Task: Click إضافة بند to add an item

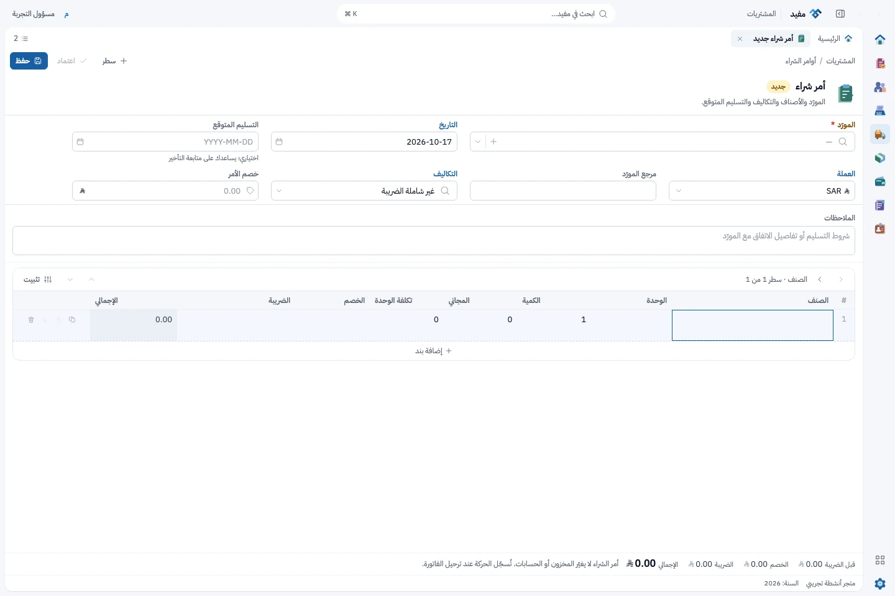Action: coord(434,351)
